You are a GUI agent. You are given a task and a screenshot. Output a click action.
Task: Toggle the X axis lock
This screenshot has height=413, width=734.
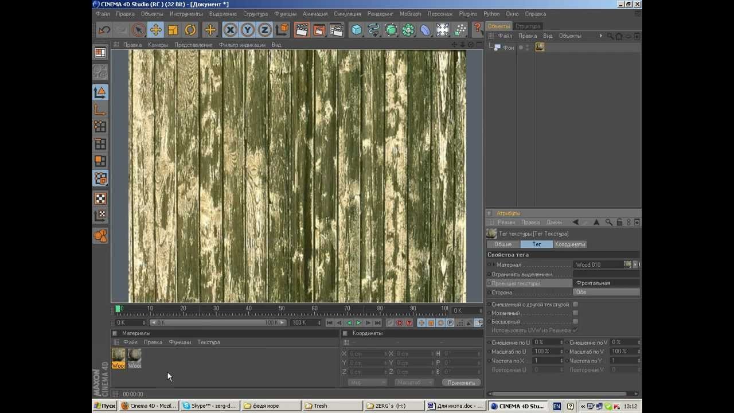230,30
